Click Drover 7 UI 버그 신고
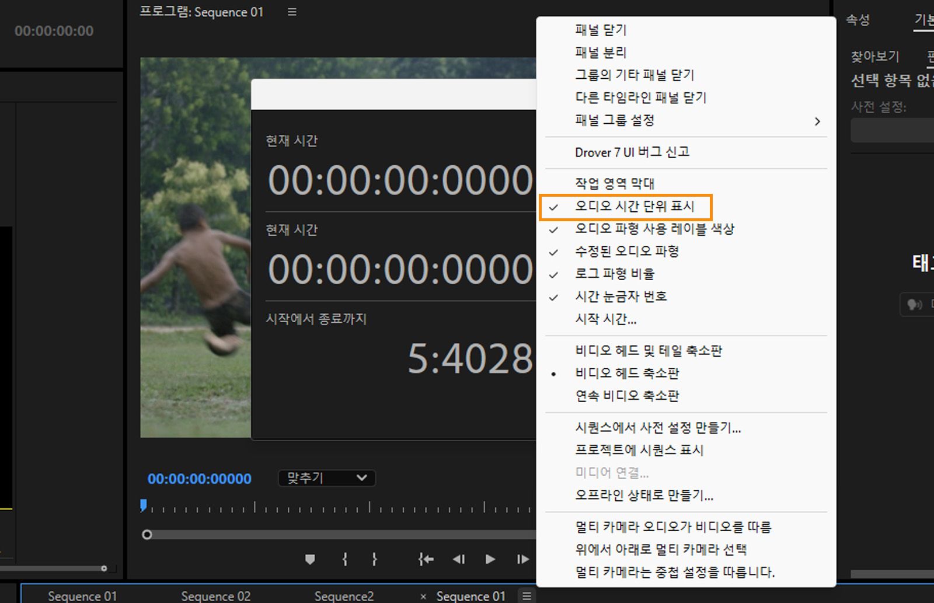Image resolution: width=934 pixels, height=603 pixels. tap(631, 152)
